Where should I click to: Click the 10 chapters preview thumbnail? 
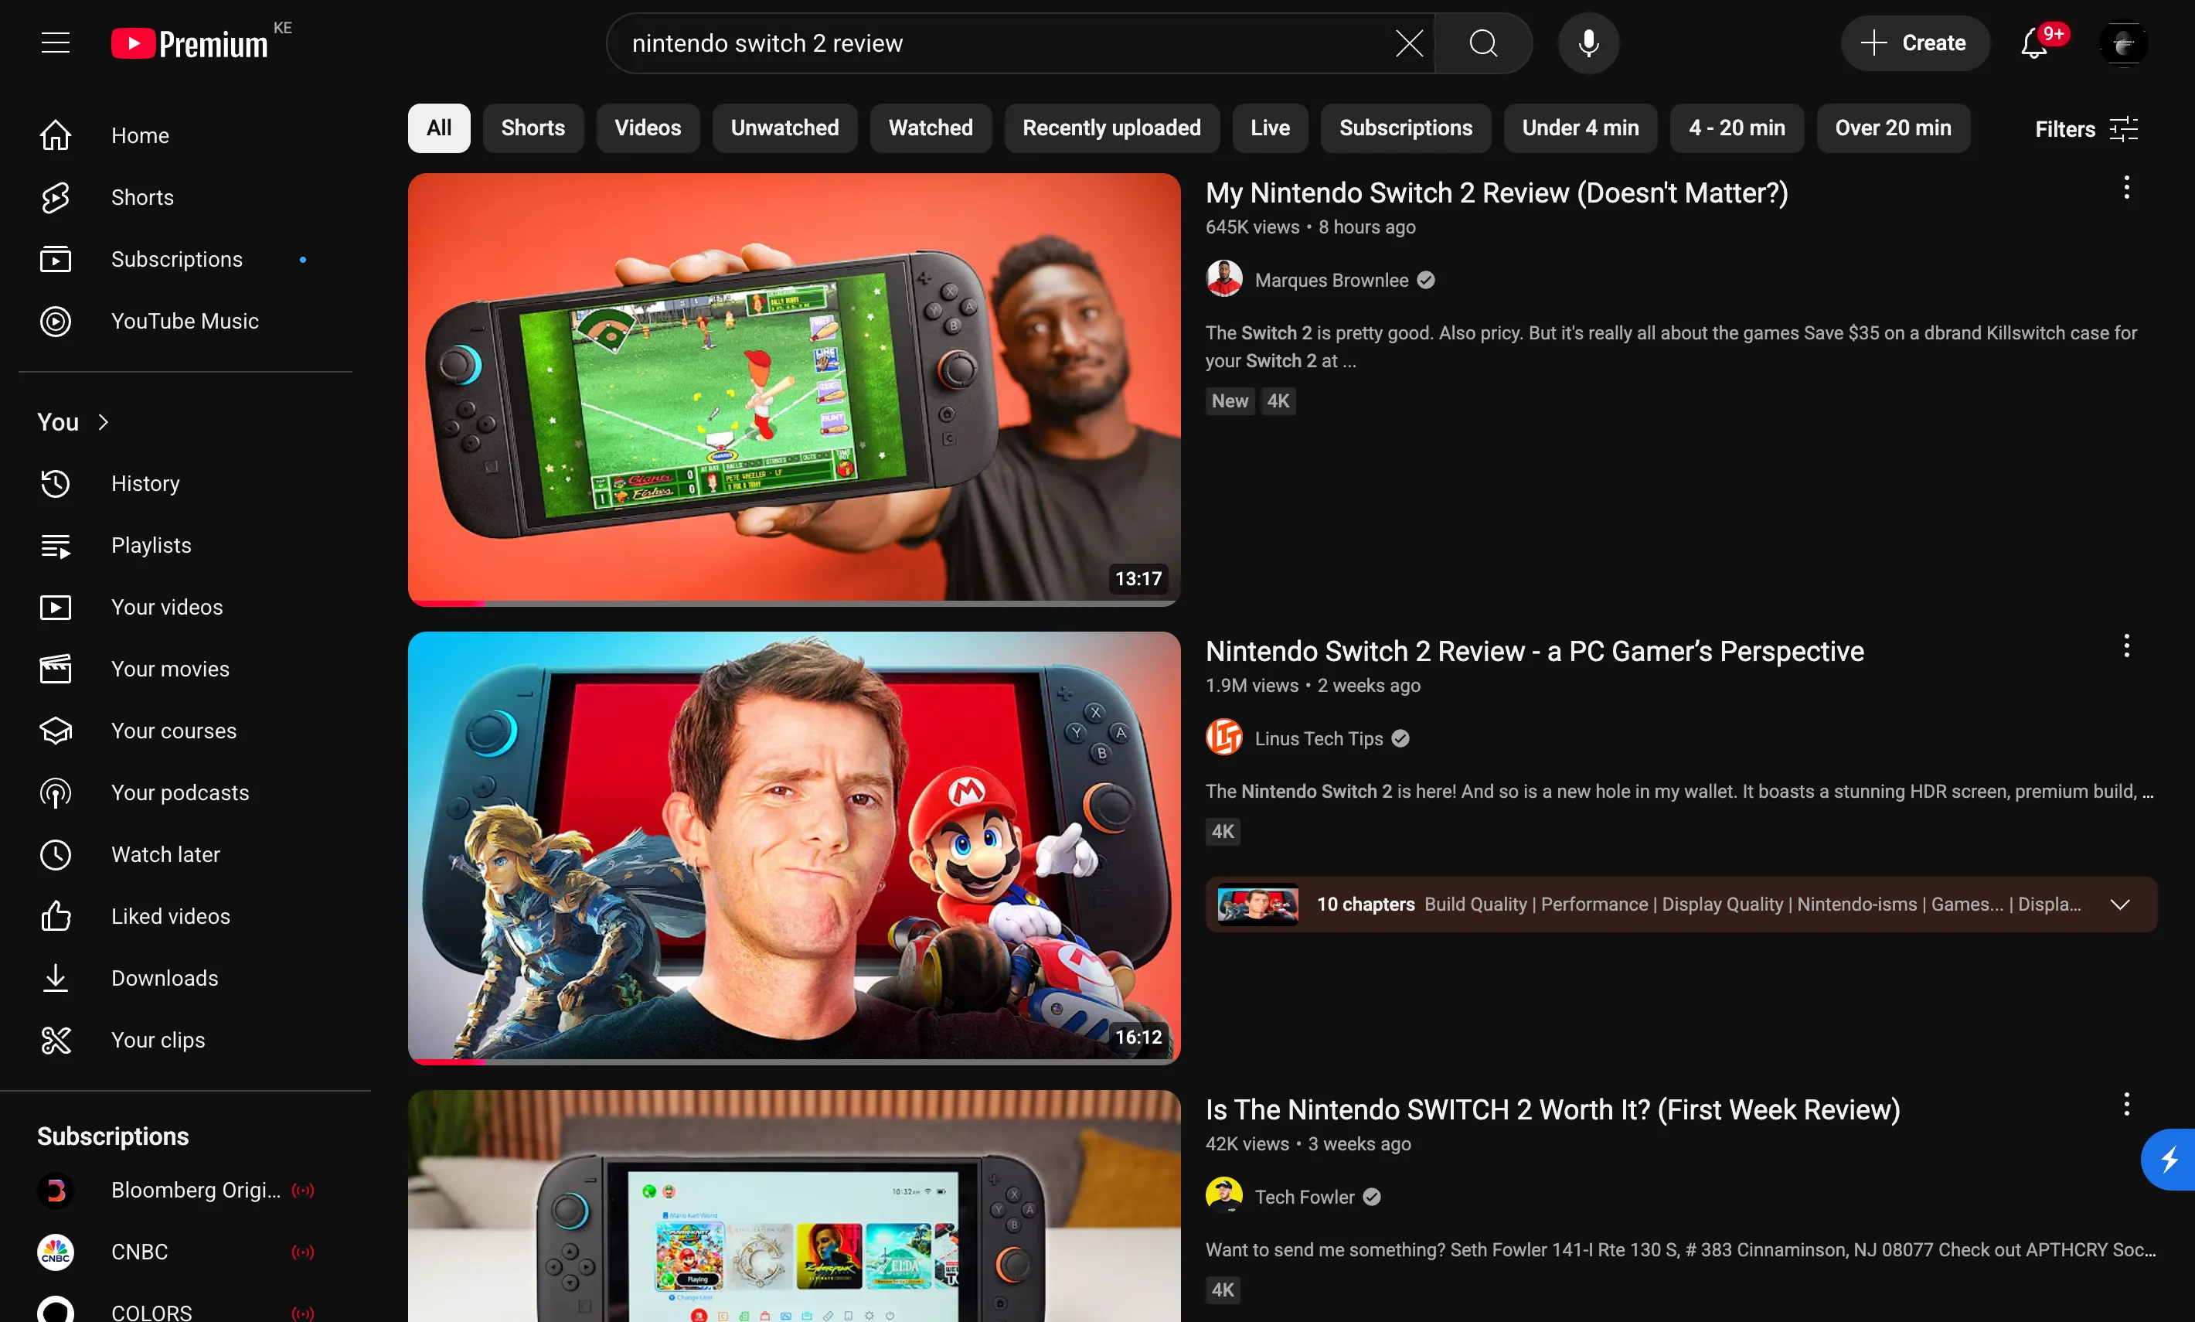(1257, 905)
